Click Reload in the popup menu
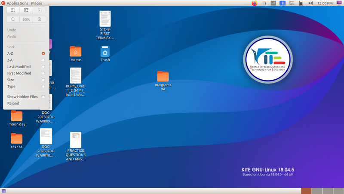 [13, 103]
